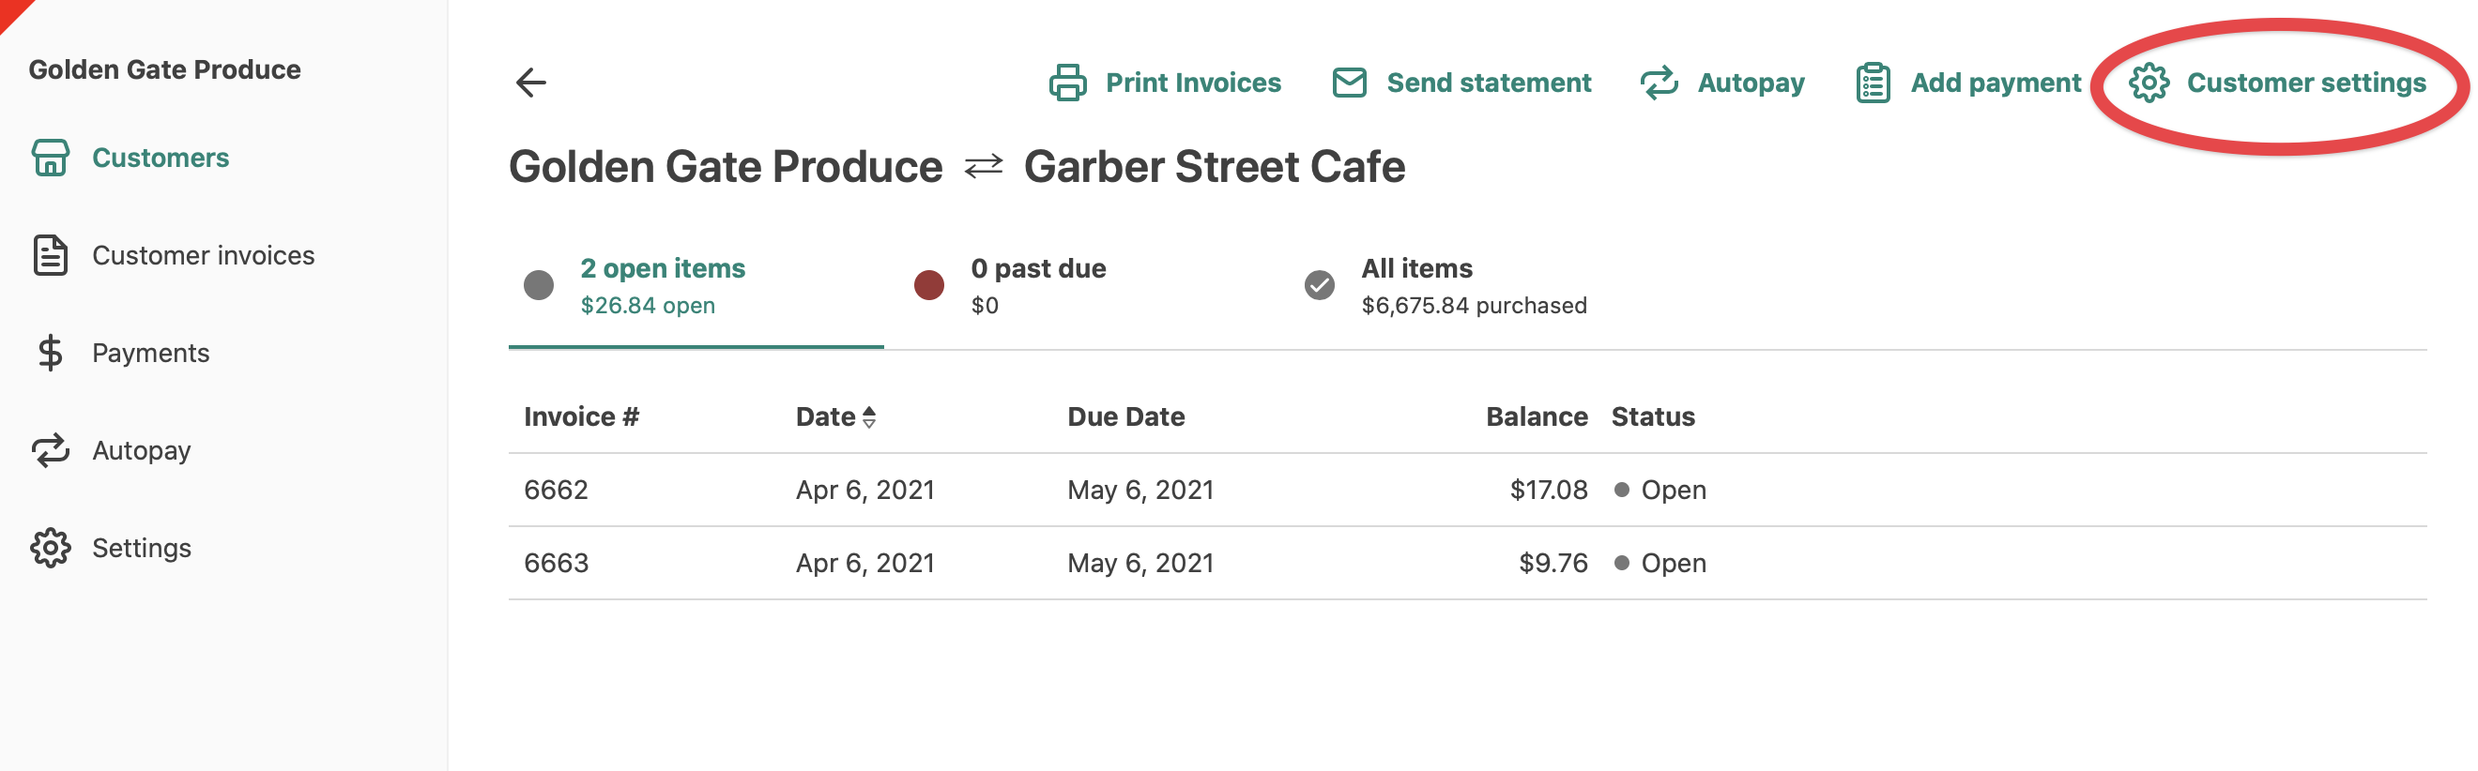The image size is (2478, 771).
Task: Click the Send statement link
Action: pos(1488,83)
